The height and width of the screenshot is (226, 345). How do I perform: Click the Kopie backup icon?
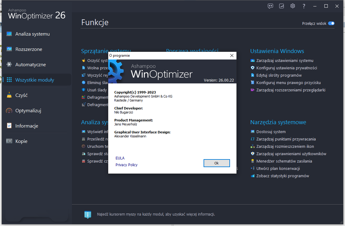point(9,141)
